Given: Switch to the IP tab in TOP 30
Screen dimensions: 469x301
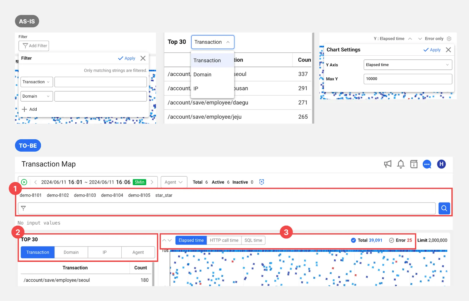Looking at the screenshot, I should tap(105, 252).
